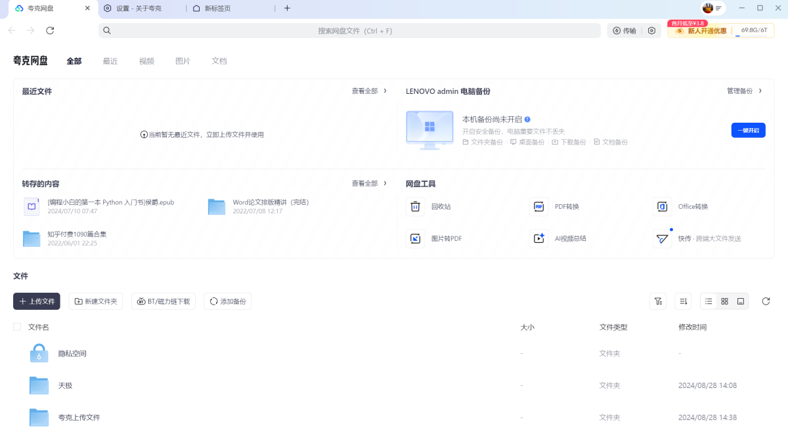
Task: Switch to list view mode
Action: pos(709,301)
